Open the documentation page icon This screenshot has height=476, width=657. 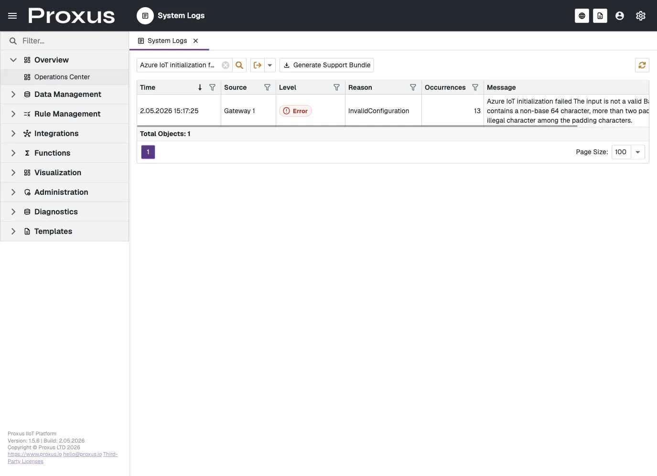click(600, 16)
